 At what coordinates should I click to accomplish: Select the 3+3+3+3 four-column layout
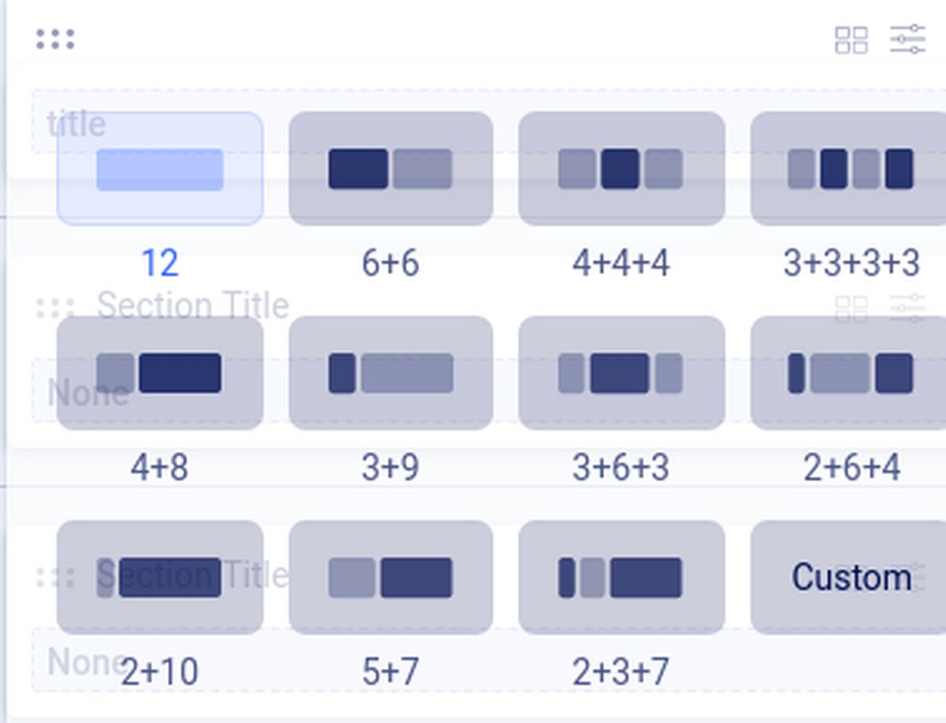pyautogui.click(x=849, y=169)
